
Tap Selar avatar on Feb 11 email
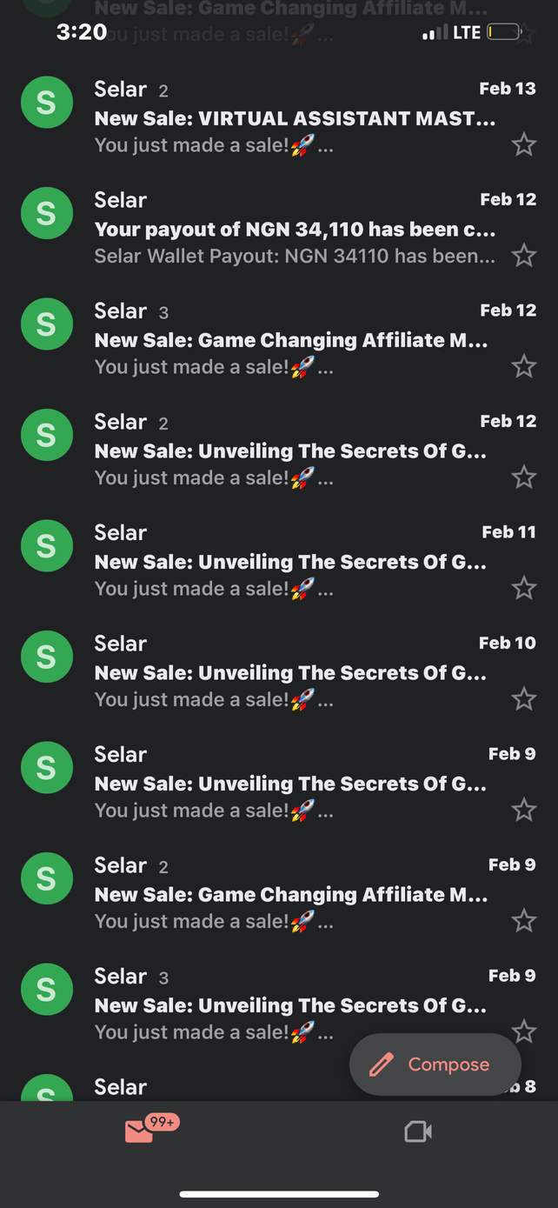(46, 547)
